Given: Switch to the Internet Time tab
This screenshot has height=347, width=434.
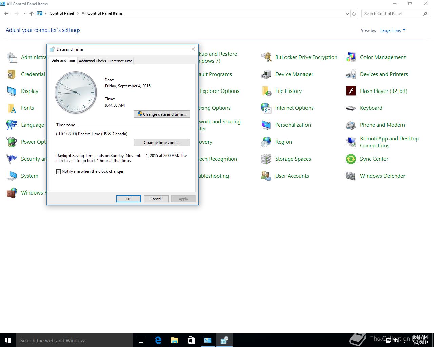Looking at the screenshot, I should click(121, 61).
